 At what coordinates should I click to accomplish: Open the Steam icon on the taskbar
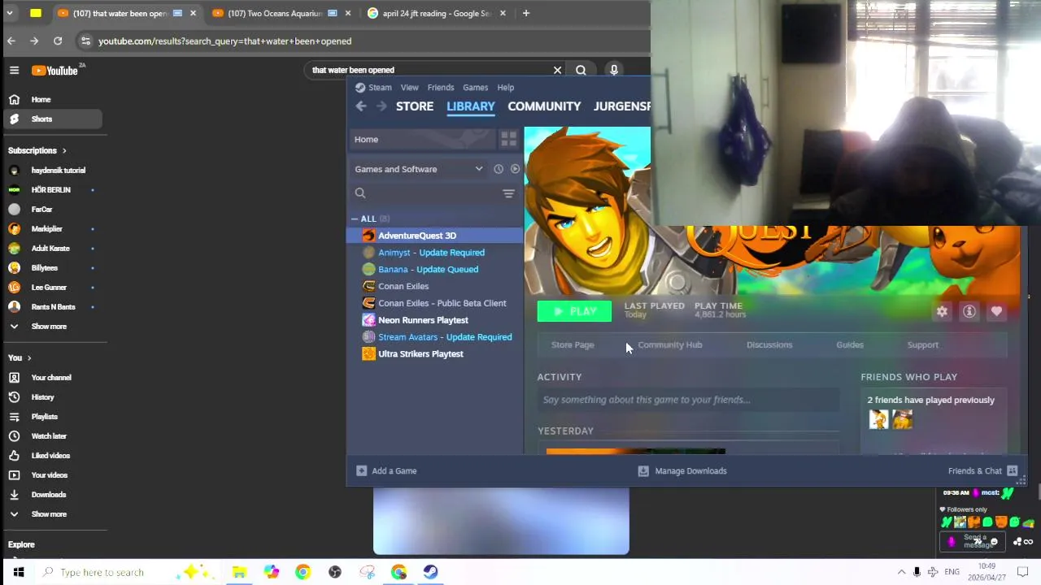click(x=430, y=572)
